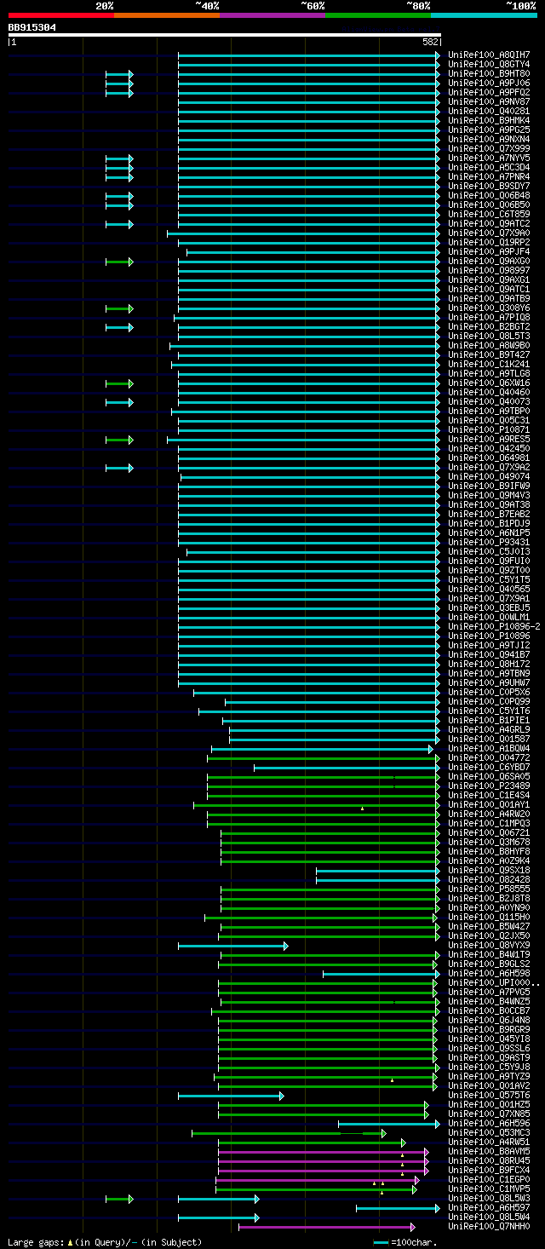The width and height of the screenshot is (545, 1249).
Task: Click label UniRef100_C0P5X6
Action: [489, 692]
